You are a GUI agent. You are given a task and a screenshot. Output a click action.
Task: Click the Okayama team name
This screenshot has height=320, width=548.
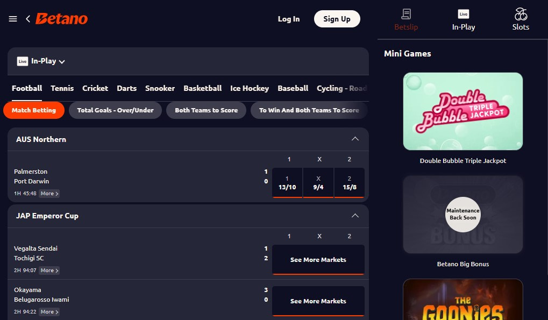pos(27,290)
